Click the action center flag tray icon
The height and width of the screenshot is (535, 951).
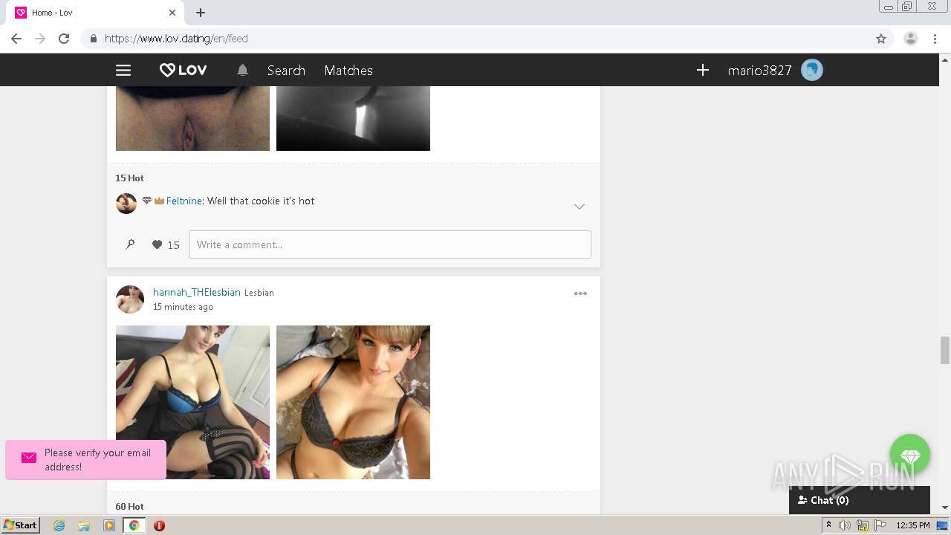coord(880,525)
